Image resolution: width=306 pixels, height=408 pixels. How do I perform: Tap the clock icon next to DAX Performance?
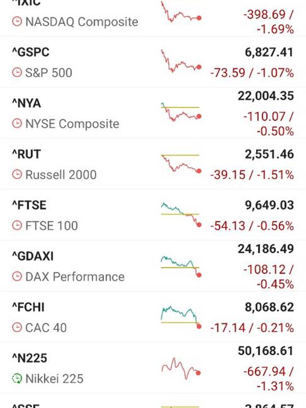coord(17,277)
